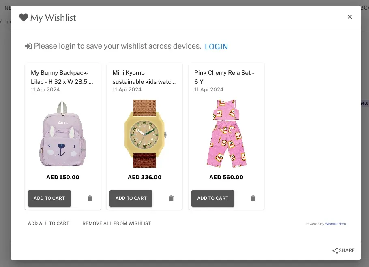Open the Wishlist Hero link
Image resolution: width=369 pixels, height=267 pixels.
click(335, 224)
